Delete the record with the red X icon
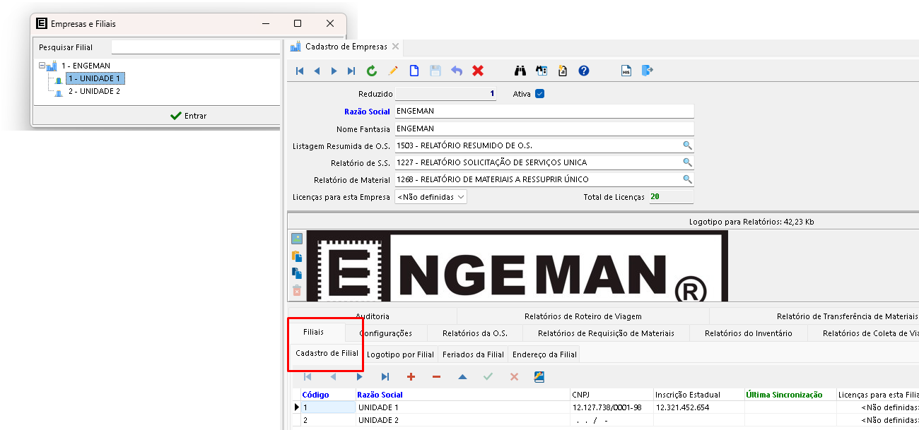The width and height of the screenshot is (919, 430). coord(478,71)
